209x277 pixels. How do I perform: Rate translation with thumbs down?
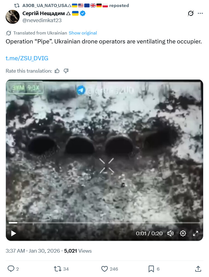coord(66,71)
